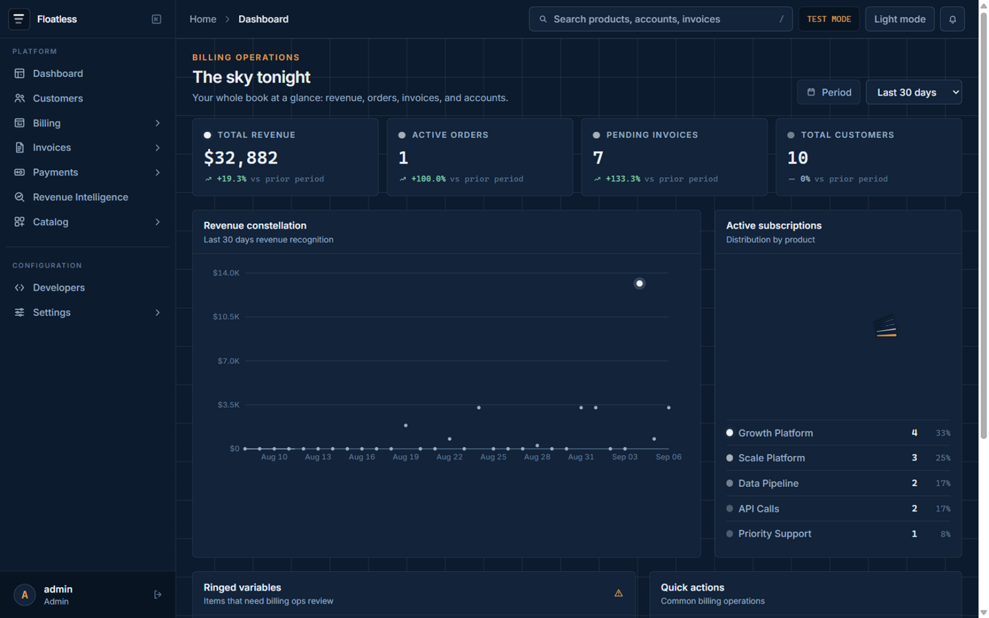Click the Billing sidebar icon
Image resolution: width=989 pixels, height=618 pixels.
(x=19, y=123)
